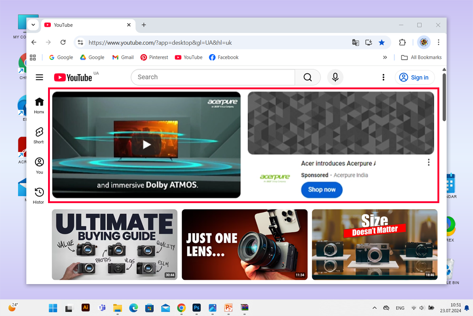Click the Acerpure India advertiser name
Screen dimensions: 473x316
click(x=351, y=175)
